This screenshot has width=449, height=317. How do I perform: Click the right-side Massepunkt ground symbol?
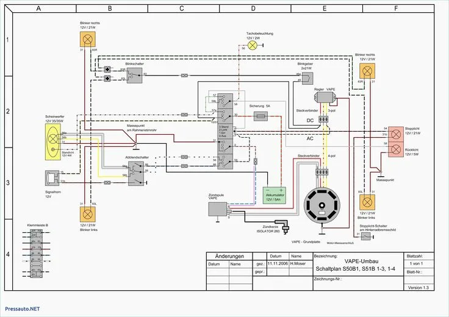pos(381,173)
